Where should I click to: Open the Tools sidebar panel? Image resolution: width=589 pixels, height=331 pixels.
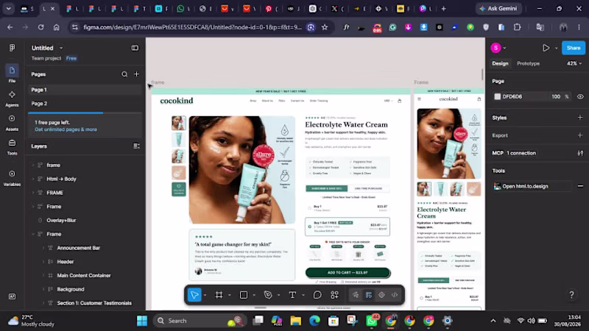point(12,146)
